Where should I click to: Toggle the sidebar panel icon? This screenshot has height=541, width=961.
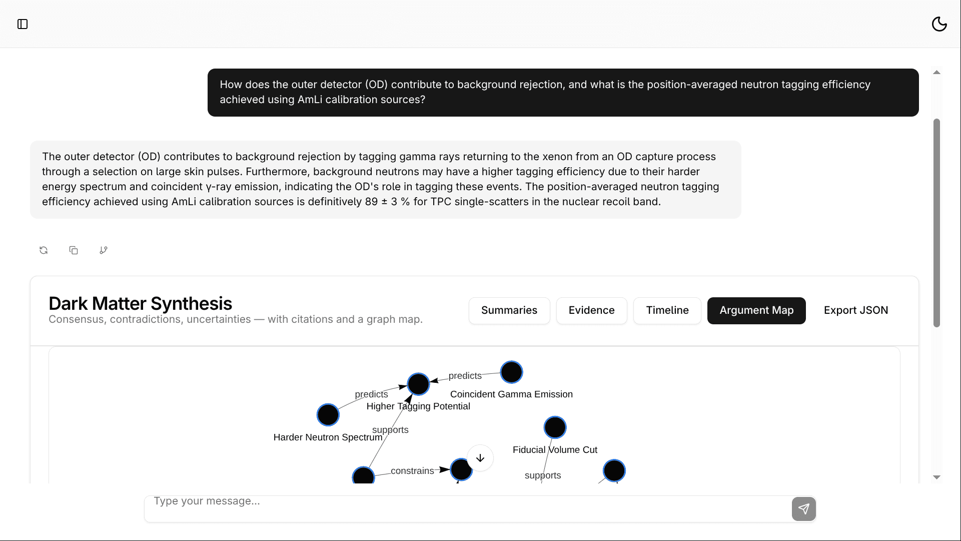(x=23, y=24)
